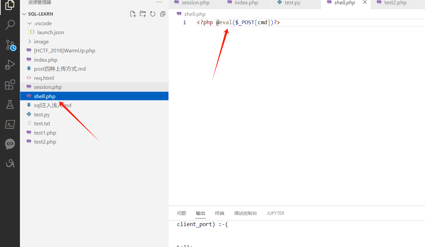
Task: Collapse all folders in explorer
Action: pyautogui.click(x=163, y=14)
